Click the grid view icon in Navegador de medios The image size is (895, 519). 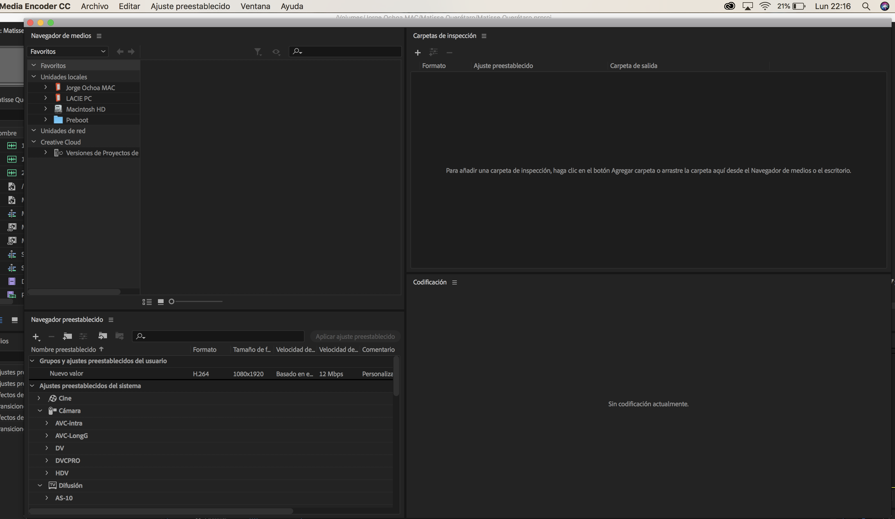click(159, 302)
